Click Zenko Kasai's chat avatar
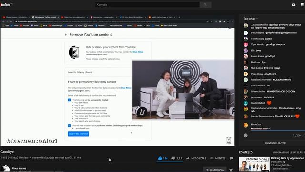The height and width of the screenshot is (172, 305). (246, 56)
